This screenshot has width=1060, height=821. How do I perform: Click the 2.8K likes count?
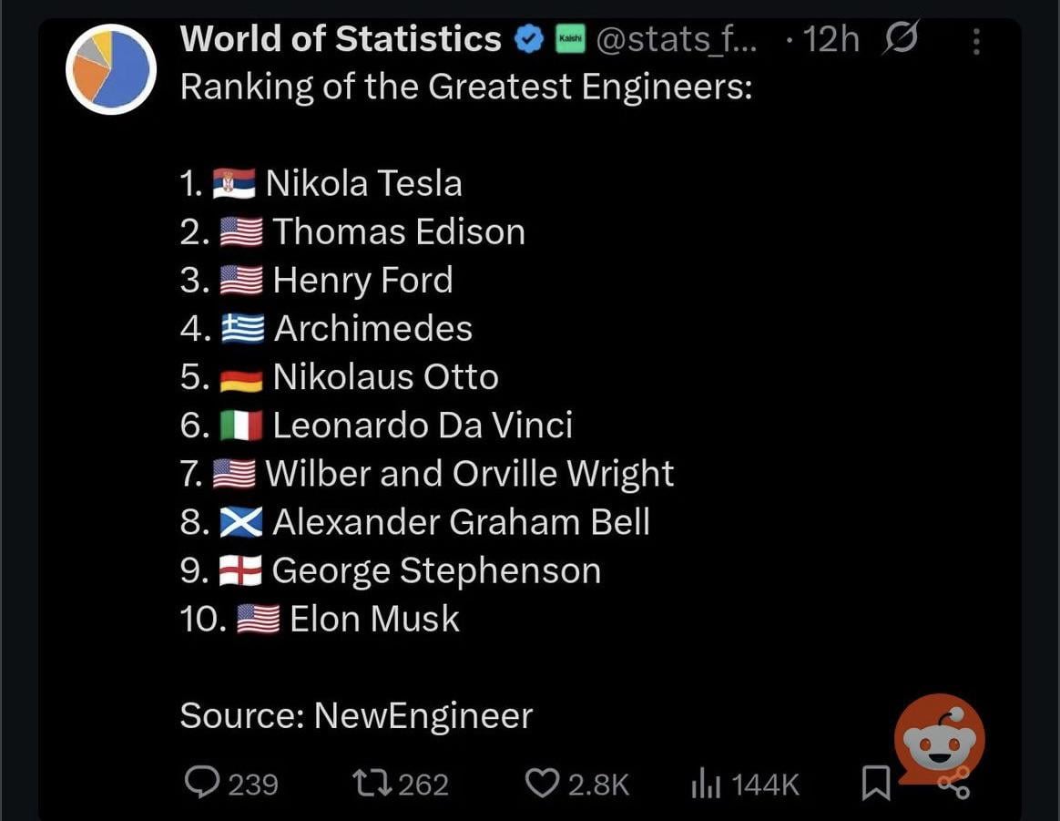coord(598,785)
